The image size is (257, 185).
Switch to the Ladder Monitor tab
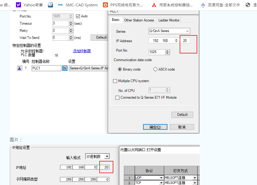(169, 20)
